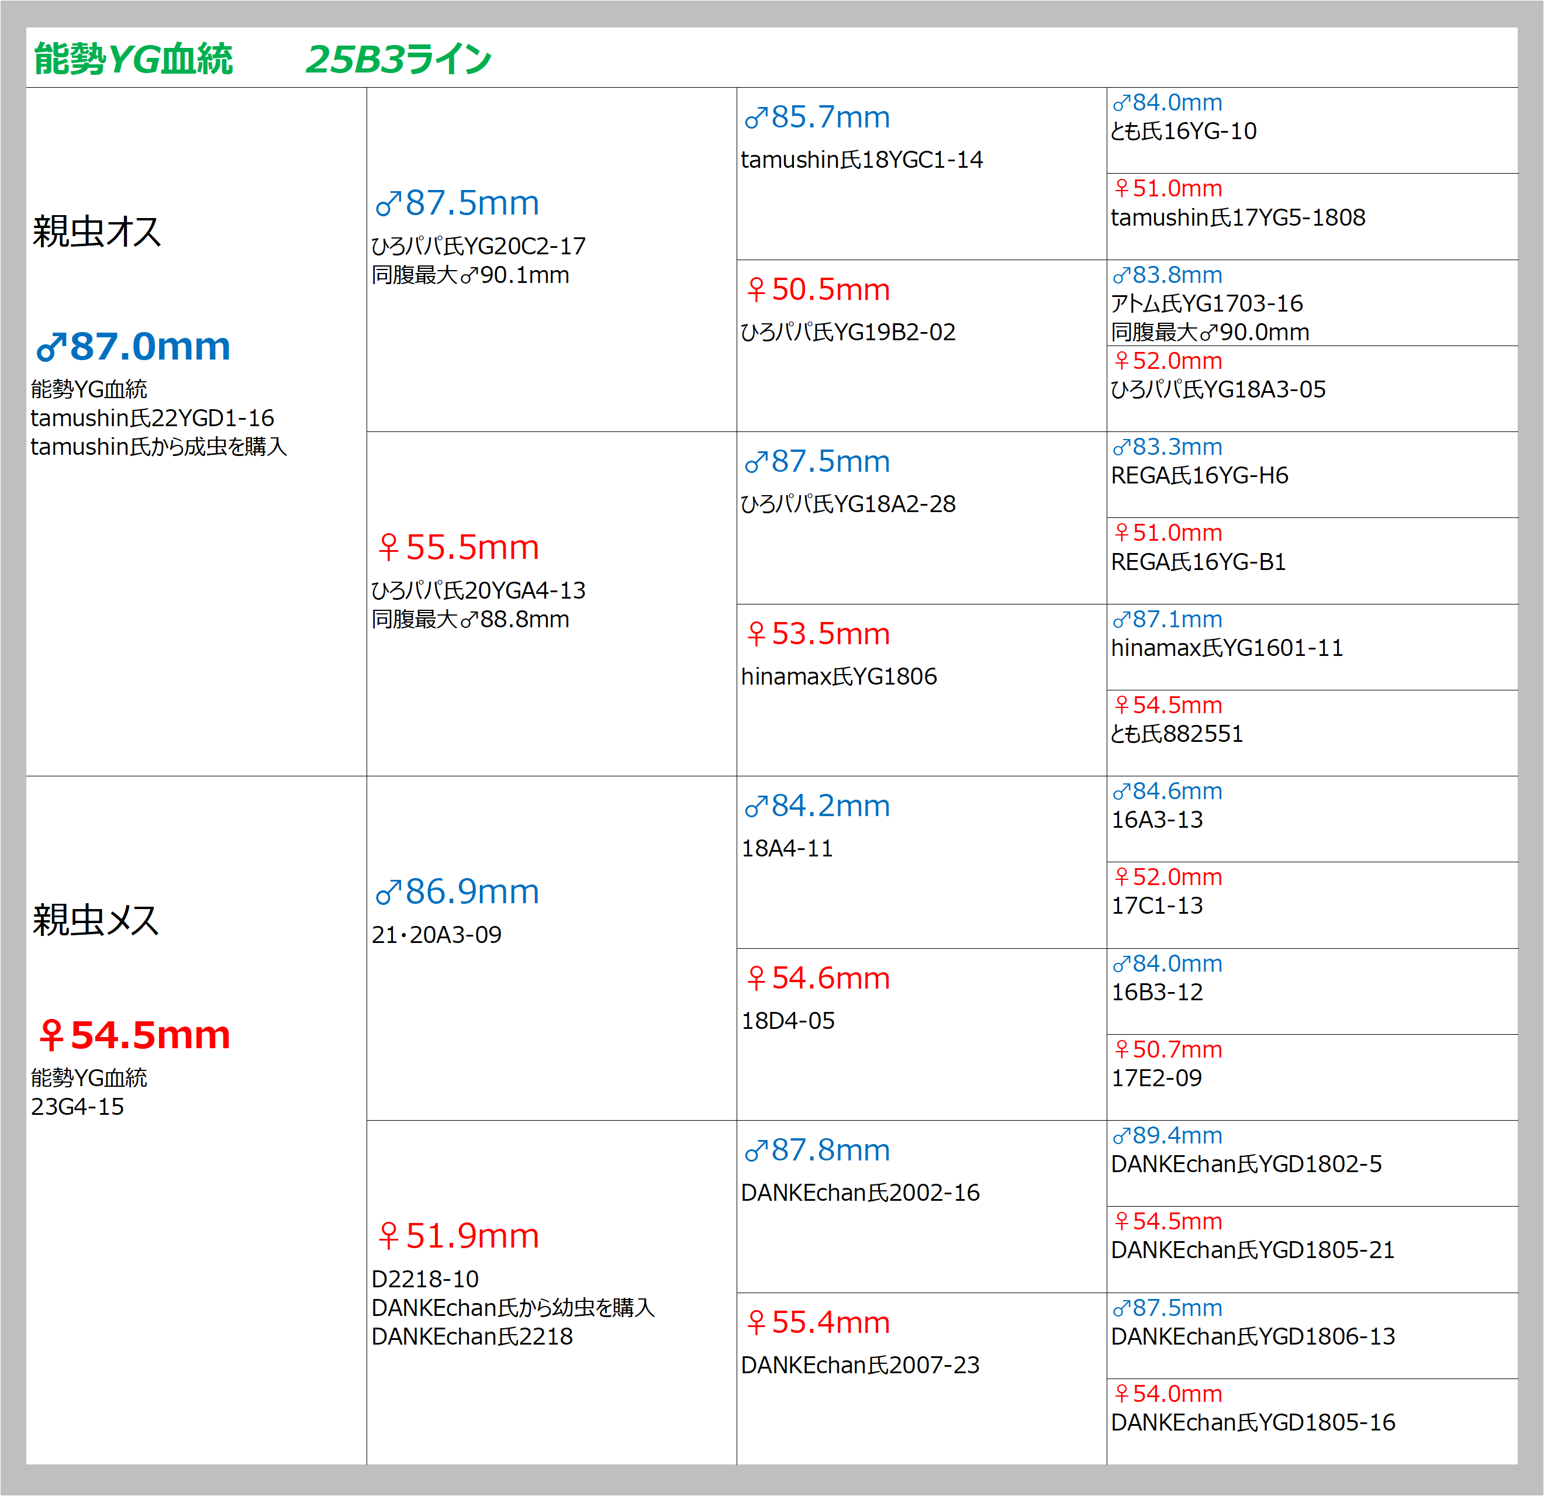The width and height of the screenshot is (1544, 1496).
Task: Click the DANKEchan氏2002-16 label
Action: (x=860, y=1193)
